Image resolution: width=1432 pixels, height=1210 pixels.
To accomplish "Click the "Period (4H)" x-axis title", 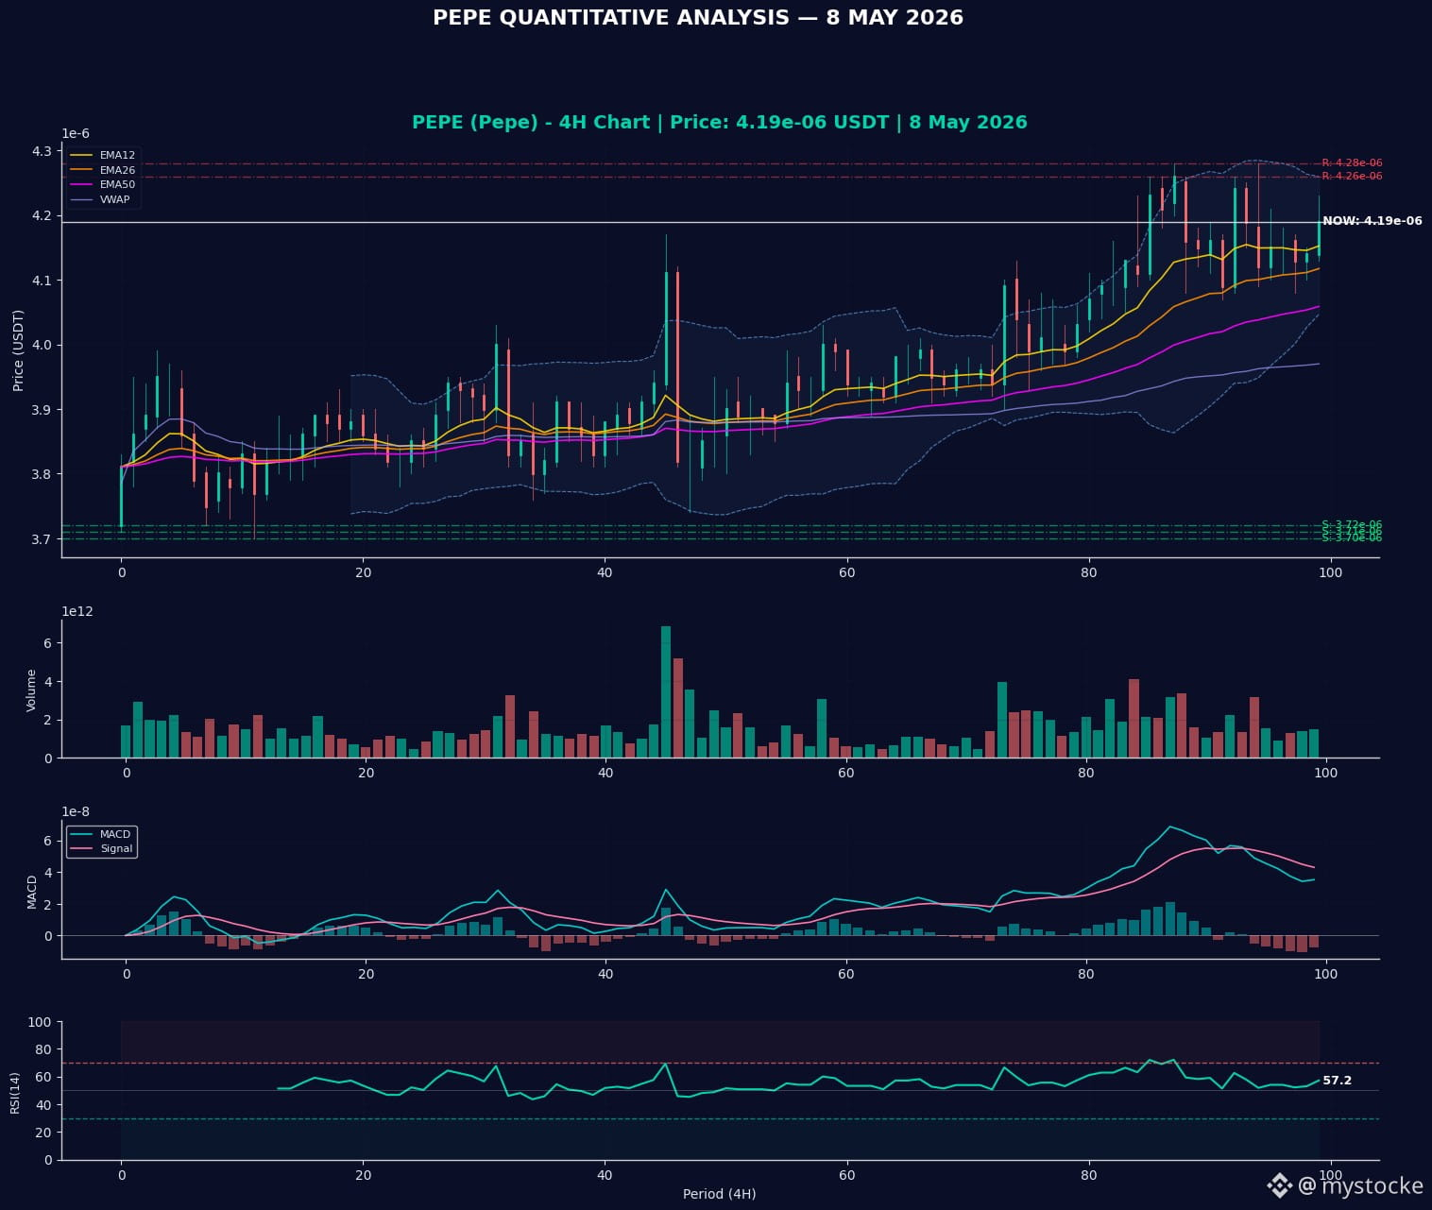I will tap(720, 1194).
